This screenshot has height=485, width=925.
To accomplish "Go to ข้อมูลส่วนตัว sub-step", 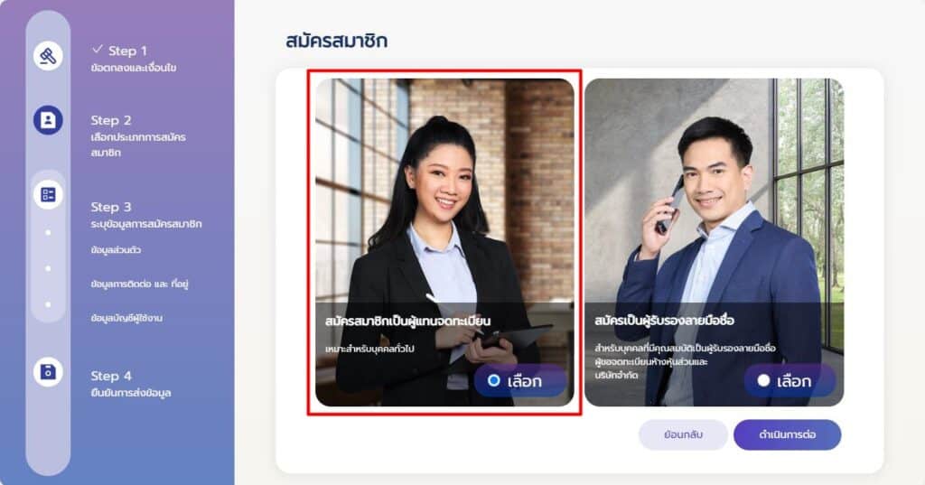I will click(116, 249).
